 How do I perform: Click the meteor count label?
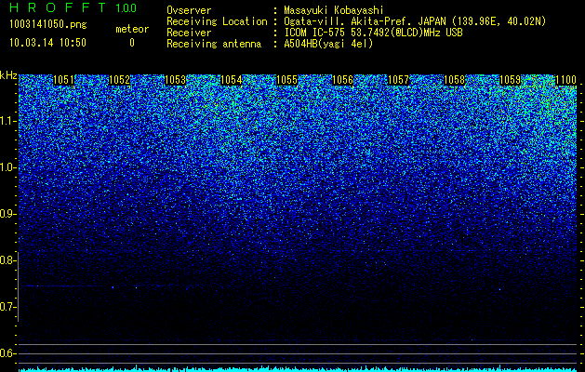[132, 29]
